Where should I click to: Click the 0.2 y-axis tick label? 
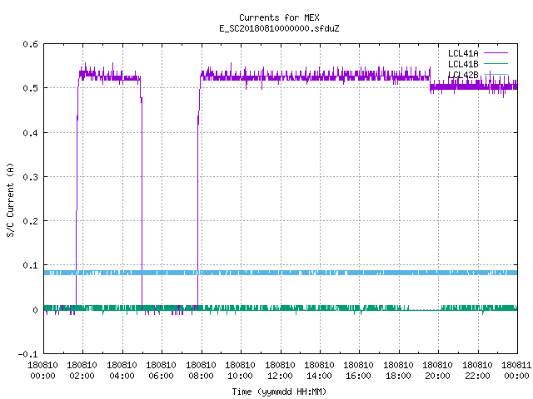30,221
